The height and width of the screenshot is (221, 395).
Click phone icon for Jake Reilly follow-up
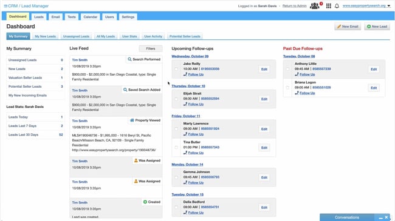click(x=185, y=74)
